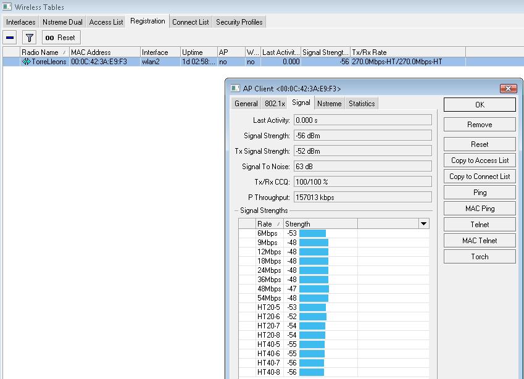Image resolution: width=524 pixels, height=379 pixels.
Task: Open the Strength column dropdown arrow
Action: coord(423,223)
